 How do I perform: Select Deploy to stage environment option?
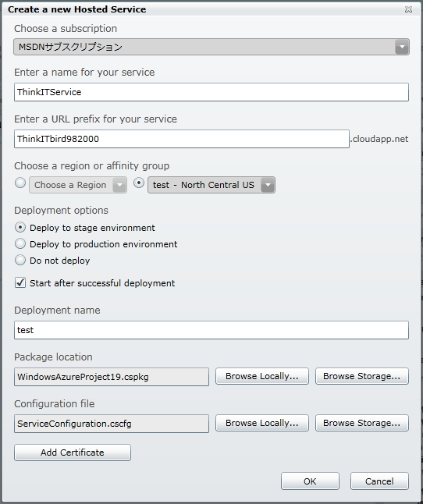click(20, 227)
